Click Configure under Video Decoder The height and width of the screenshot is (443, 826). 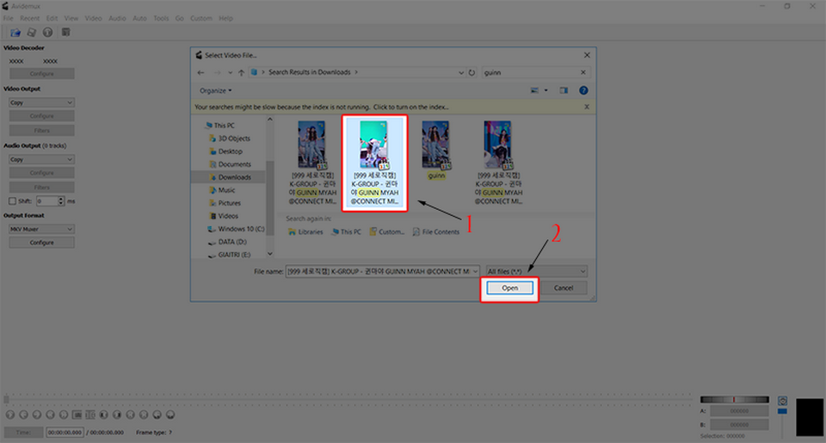[41, 74]
